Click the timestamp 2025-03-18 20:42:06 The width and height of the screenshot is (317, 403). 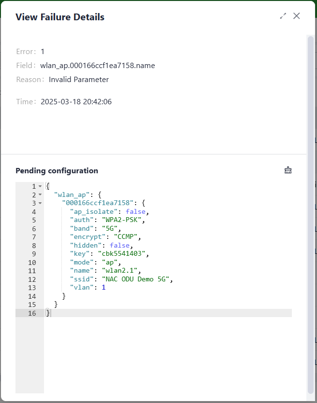coord(76,102)
